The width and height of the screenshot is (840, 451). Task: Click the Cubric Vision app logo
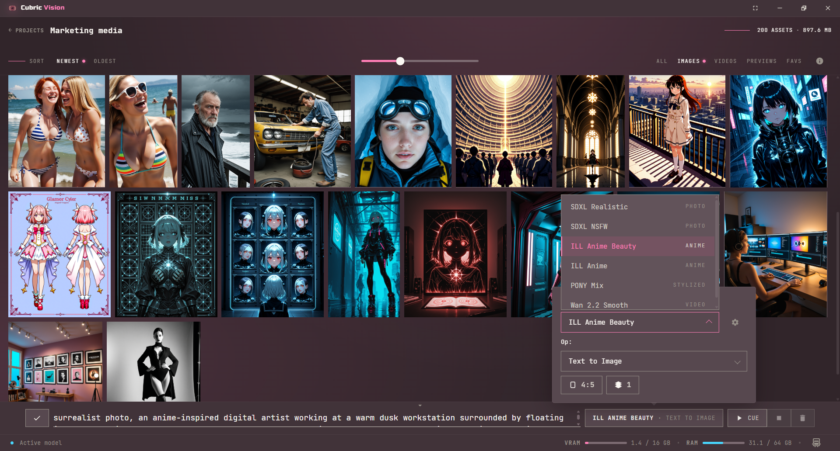[12, 8]
